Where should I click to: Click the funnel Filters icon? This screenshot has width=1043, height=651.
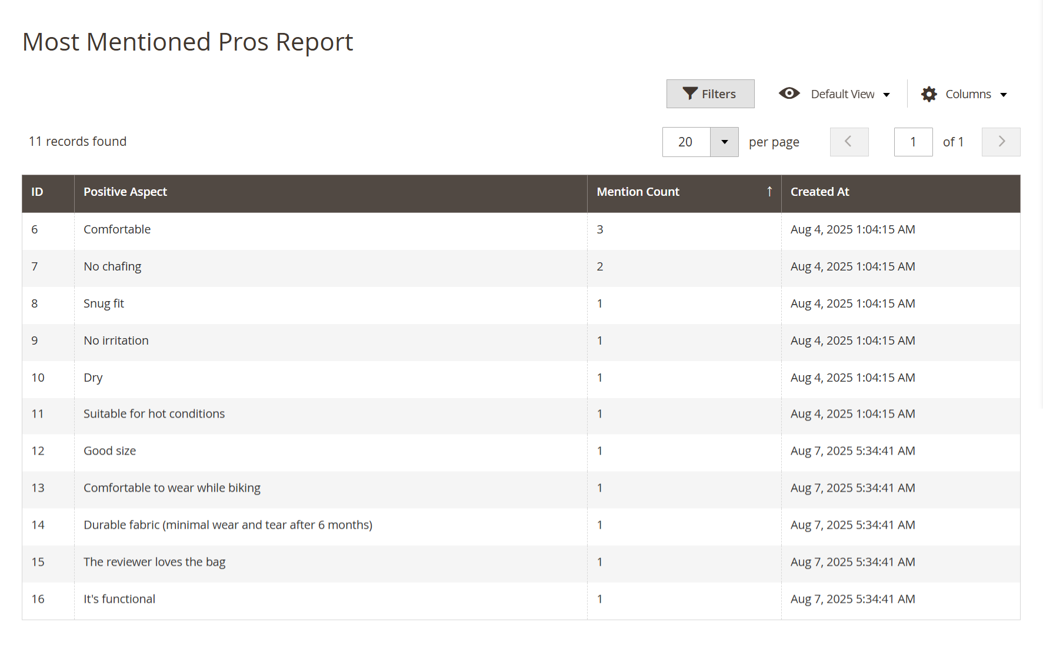point(689,94)
